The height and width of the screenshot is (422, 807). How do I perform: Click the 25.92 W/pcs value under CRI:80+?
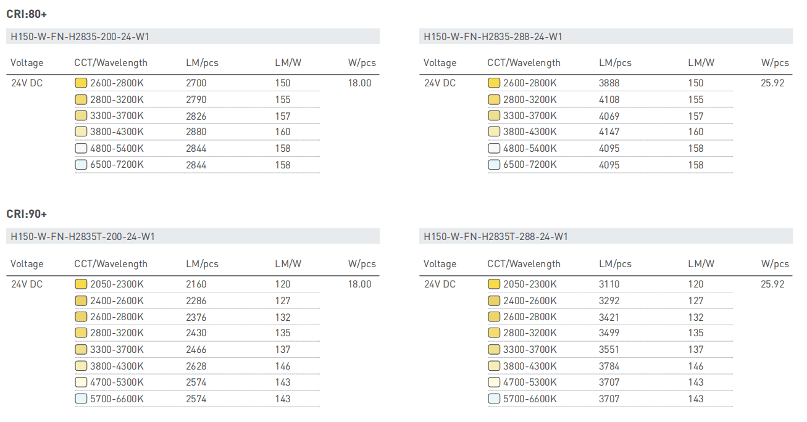(x=772, y=83)
